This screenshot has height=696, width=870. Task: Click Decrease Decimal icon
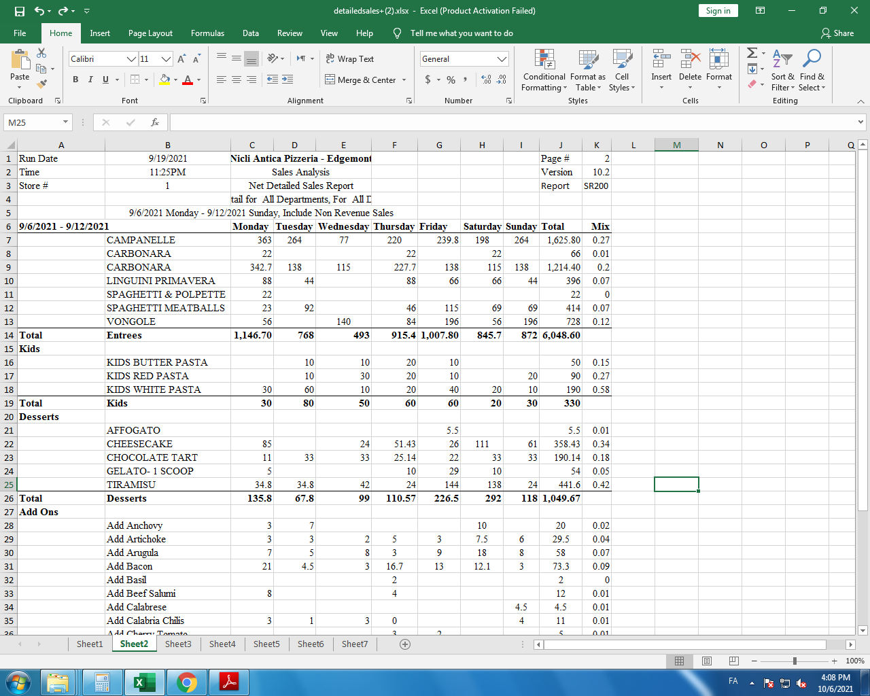(x=502, y=80)
